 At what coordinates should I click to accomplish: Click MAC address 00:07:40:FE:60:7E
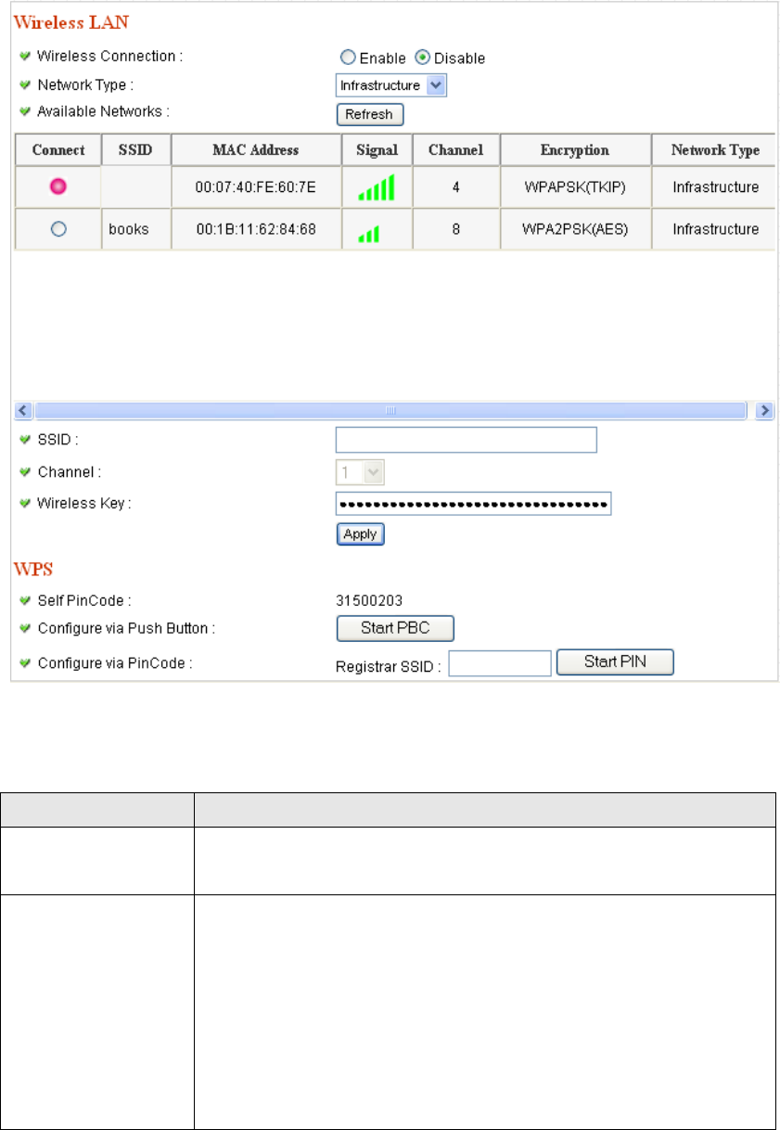(x=256, y=187)
